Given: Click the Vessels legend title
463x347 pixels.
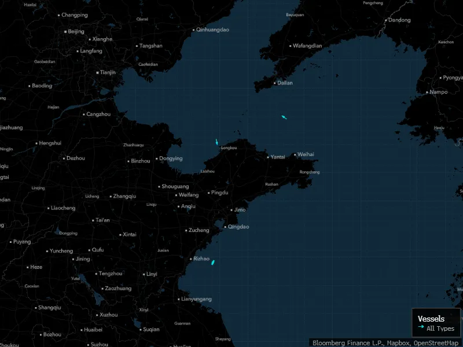Looking at the screenshot, I should (x=431, y=319).
